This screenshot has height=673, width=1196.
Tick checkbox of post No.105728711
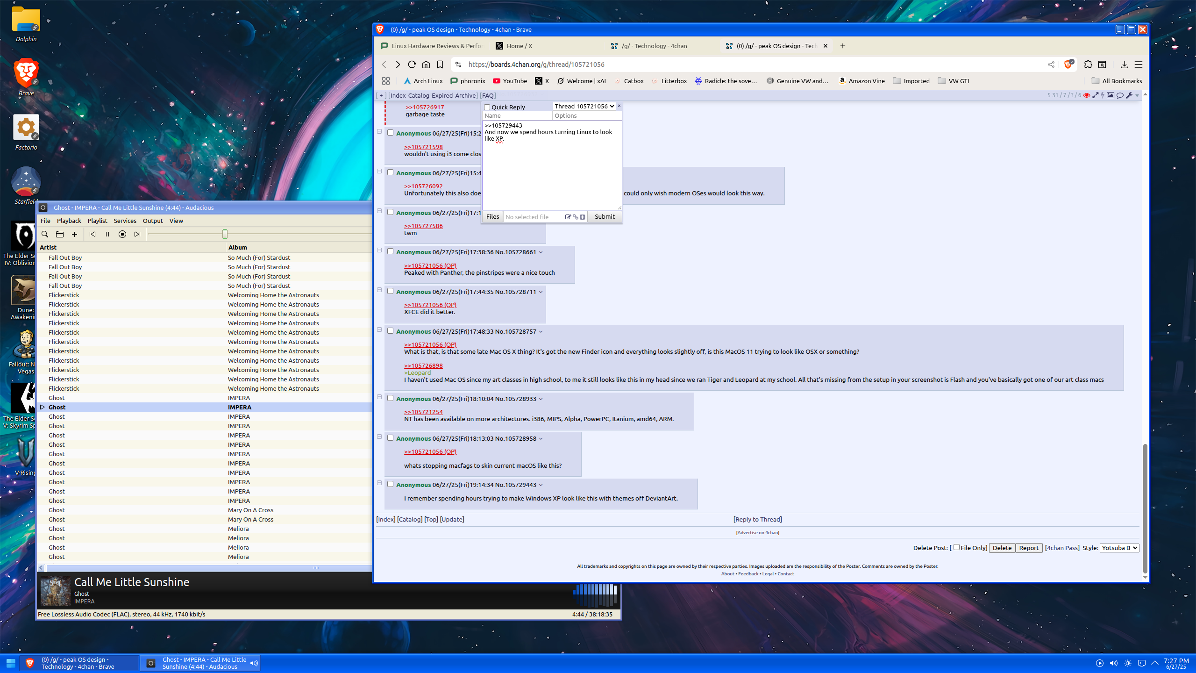click(390, 291)
